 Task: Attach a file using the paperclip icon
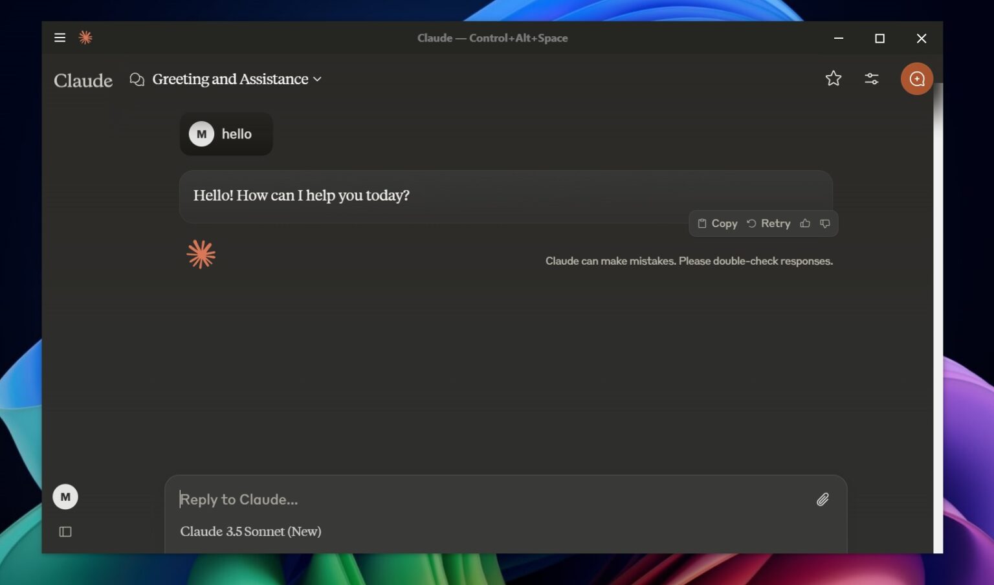823,499
